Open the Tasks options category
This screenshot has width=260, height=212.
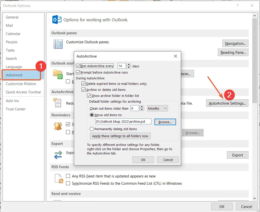click(10, 50)
